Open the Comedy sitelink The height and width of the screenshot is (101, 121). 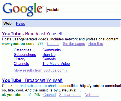tap(49, 59)
